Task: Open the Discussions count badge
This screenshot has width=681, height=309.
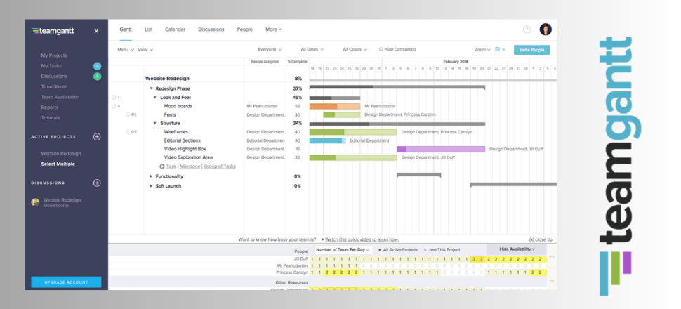Action: (97, 77)
